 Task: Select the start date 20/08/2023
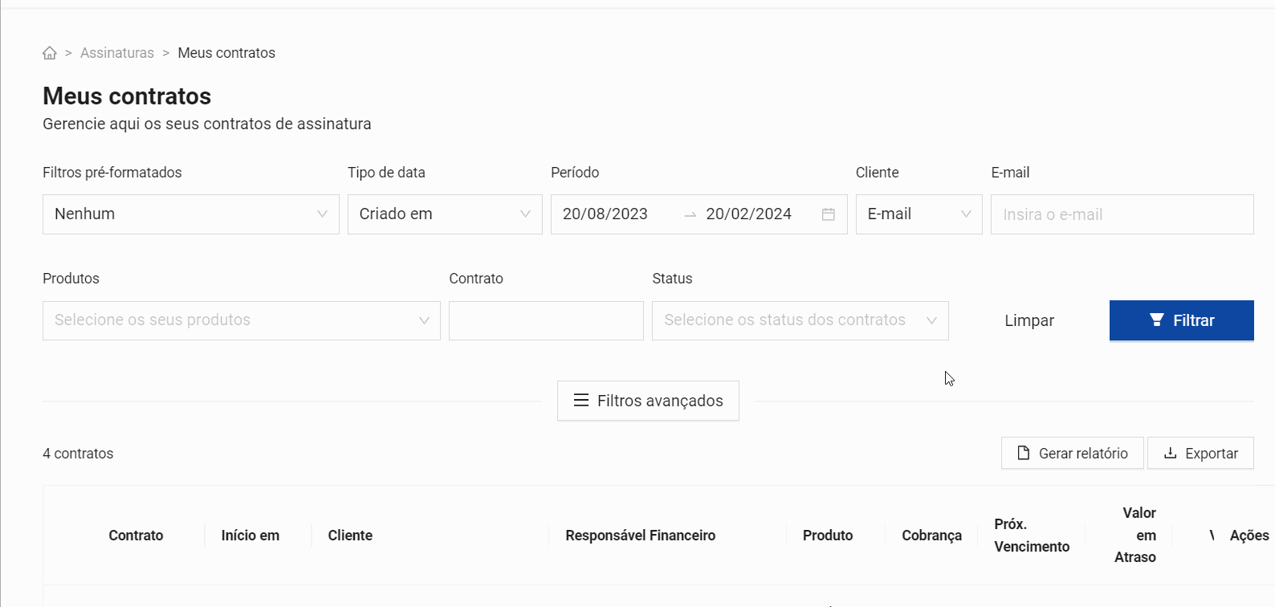click(605, 214)
